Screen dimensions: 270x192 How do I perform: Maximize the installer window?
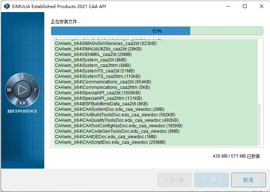click(x=245, y=6)
